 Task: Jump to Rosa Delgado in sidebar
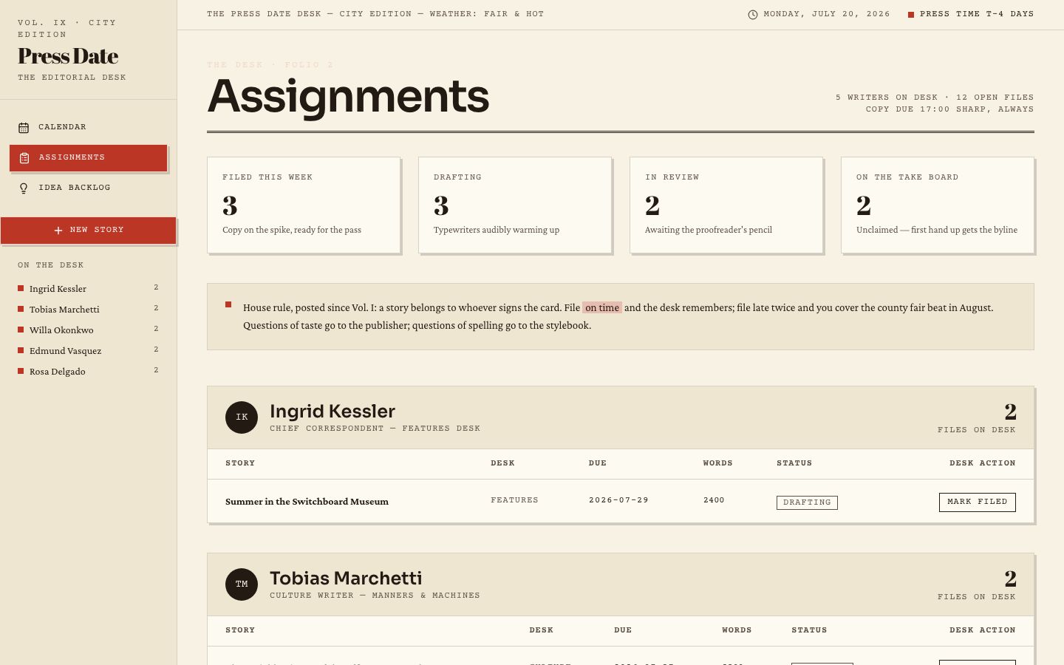tap(88, 371)
